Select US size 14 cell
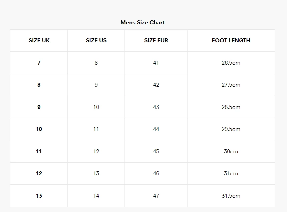Screen dimensions: 287x212 pos(96,196)
